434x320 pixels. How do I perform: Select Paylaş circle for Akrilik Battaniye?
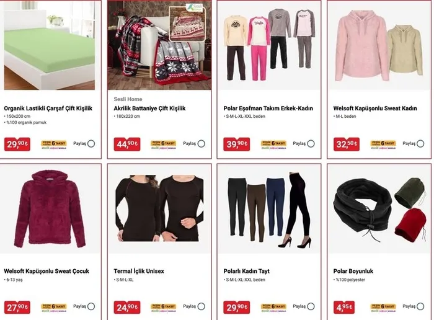tap(201, 144)
